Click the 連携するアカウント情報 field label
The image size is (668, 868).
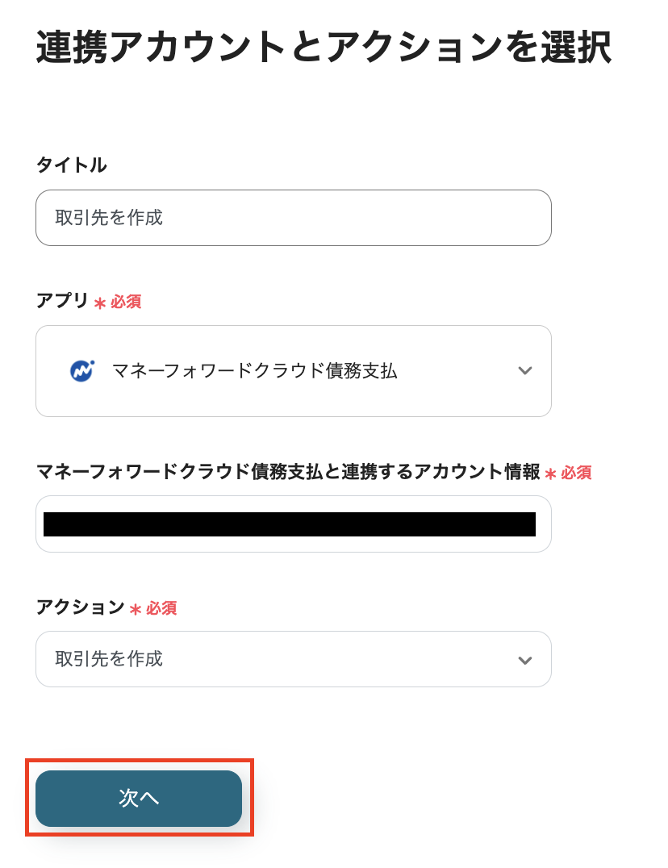(x=288, y=472)
